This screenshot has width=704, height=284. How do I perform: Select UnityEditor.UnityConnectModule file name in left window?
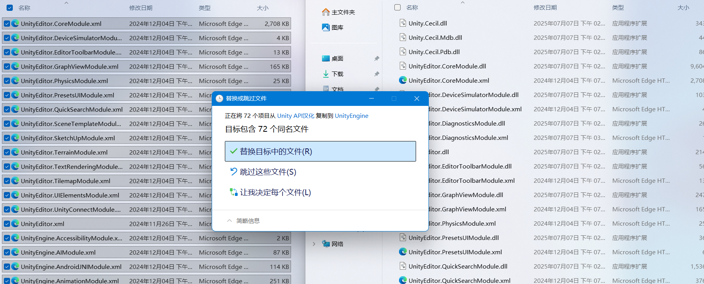[x=71, y=209]
